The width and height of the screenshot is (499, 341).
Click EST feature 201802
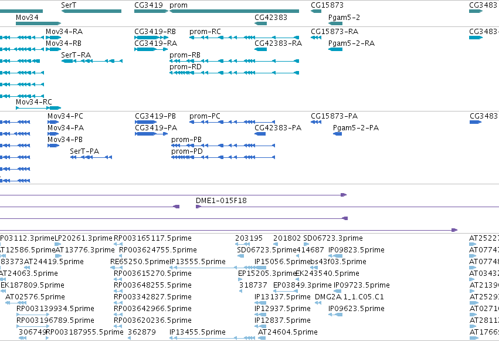[x=275, y=244]
